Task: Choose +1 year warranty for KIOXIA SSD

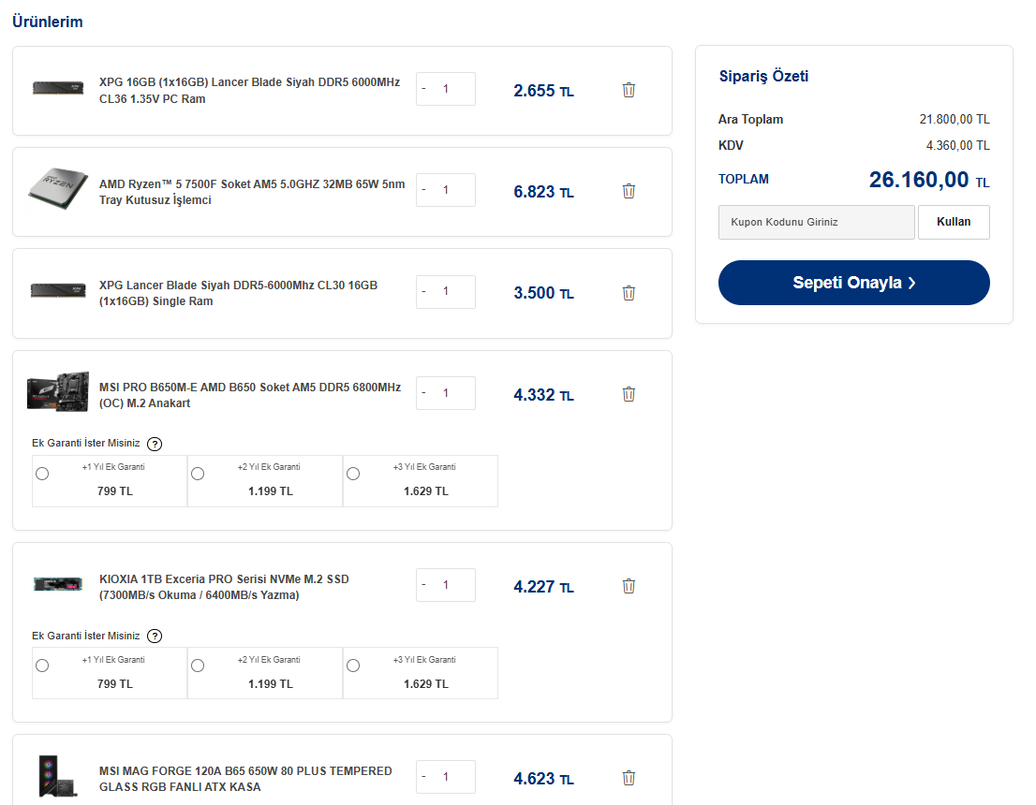Action: click(x=42, y=666)
